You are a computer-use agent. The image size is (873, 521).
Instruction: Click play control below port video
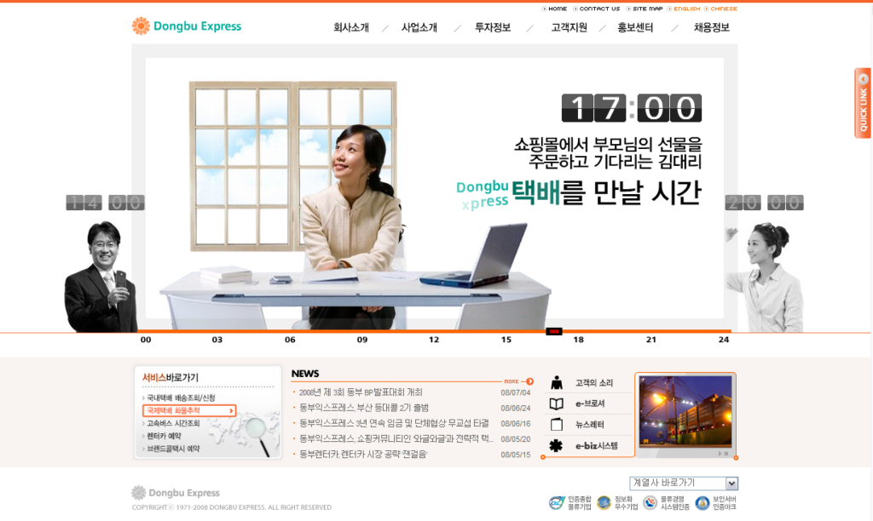click(720, 454)
